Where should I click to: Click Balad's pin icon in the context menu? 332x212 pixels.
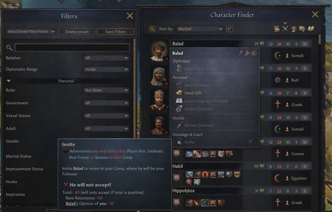point(240,53)
